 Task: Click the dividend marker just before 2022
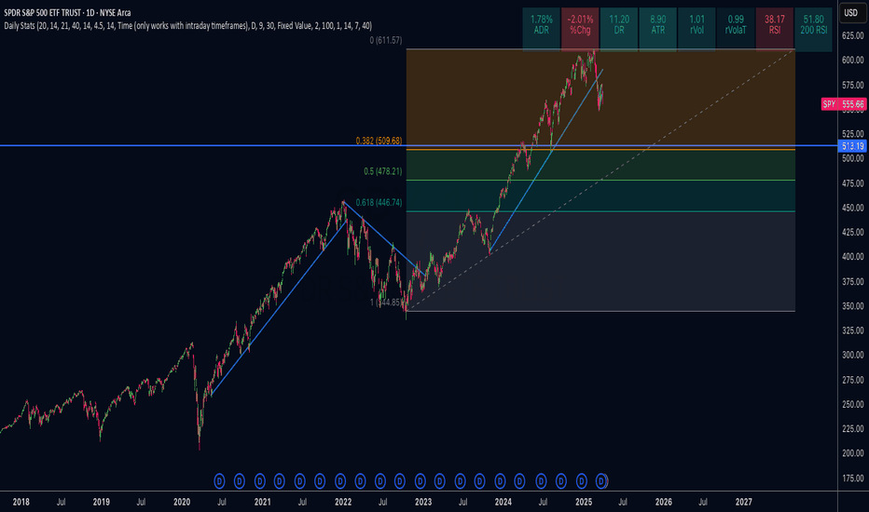(340, 481)
